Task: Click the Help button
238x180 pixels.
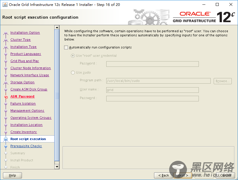Action: (12, 175)
